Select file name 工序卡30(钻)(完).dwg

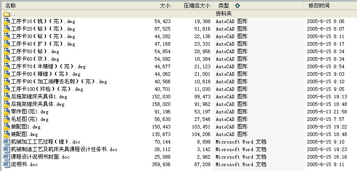(x=43, y=36)
